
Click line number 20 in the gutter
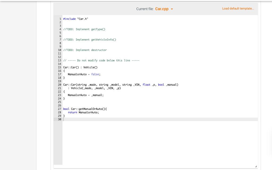pos(59,85)
